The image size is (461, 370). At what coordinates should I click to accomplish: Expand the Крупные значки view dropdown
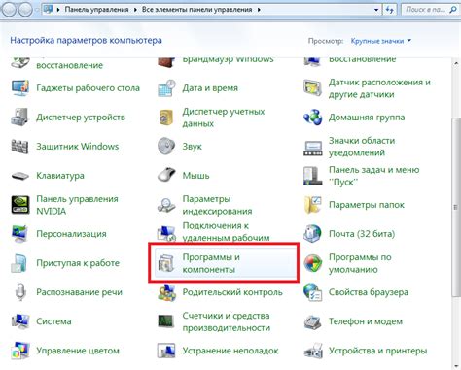380,41
